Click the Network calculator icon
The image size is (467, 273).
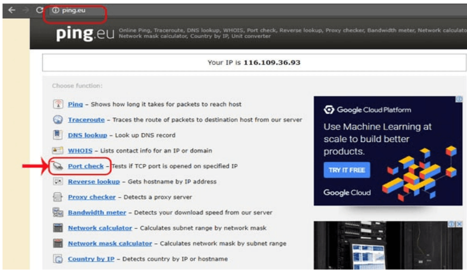tap(58, 228)
